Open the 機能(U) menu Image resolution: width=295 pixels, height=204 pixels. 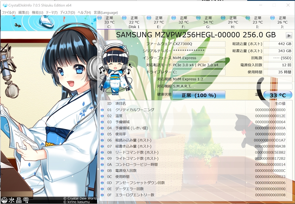pos(37,13)
